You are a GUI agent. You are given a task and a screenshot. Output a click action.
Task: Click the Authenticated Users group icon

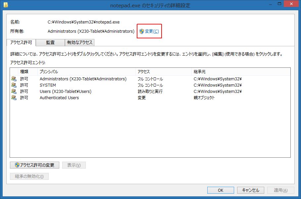pos(14,98)
